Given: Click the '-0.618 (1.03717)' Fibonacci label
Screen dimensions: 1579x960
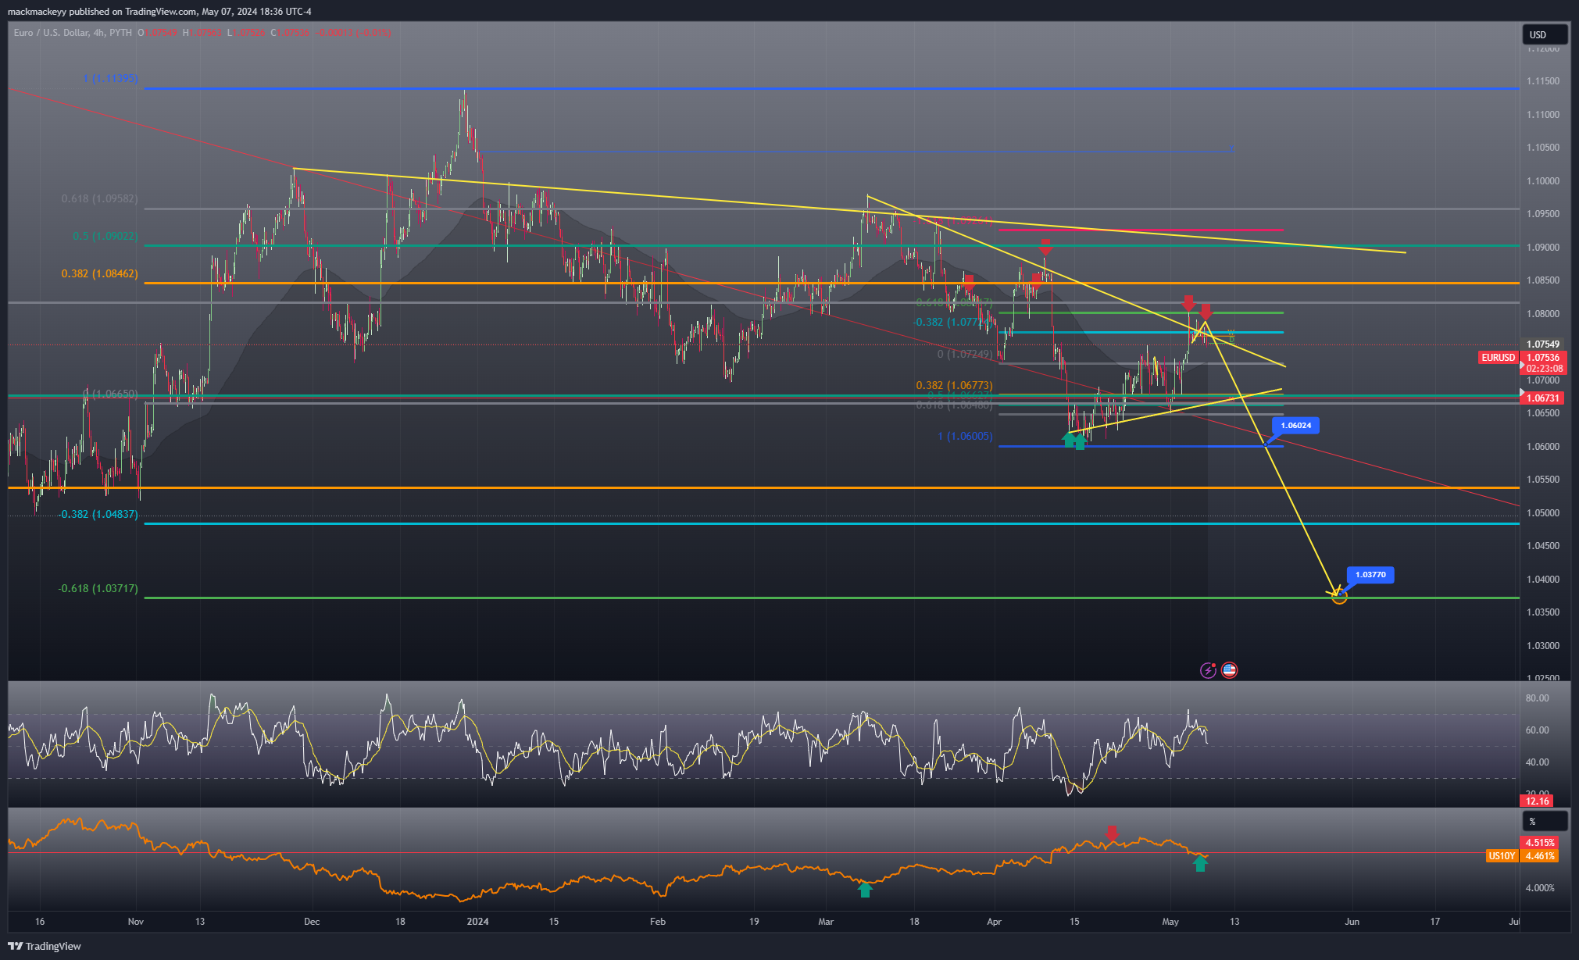Looking at the screenshot, I should [x=98, y=589].
